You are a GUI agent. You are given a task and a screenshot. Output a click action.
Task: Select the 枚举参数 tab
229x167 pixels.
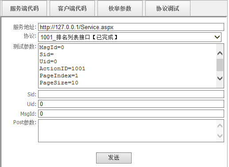pos(120,8)
